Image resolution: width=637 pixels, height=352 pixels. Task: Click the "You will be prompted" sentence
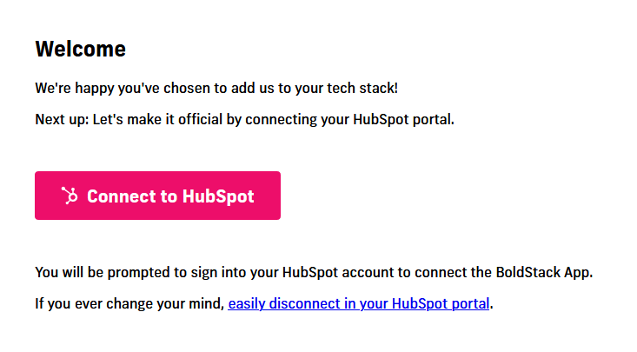(x=313, y=273)
